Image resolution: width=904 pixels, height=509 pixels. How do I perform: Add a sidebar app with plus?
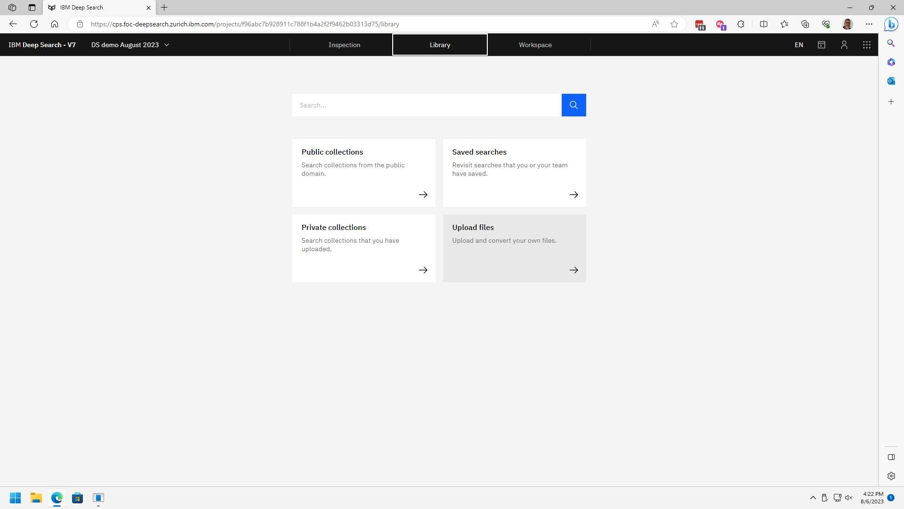[891, 102]
